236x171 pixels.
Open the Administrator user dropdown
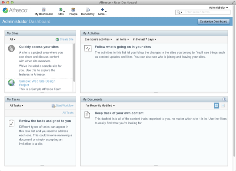[x=218, y=8]
